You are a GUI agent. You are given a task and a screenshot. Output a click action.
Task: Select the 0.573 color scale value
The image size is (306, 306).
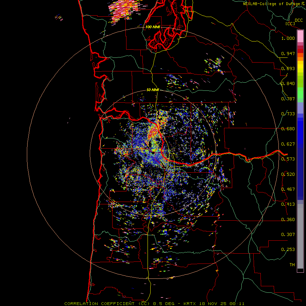288,159
